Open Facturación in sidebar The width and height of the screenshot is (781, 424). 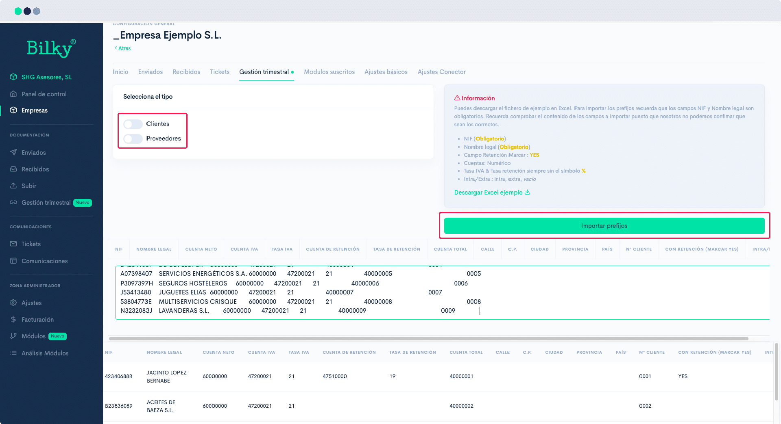click(x=37, y=320)
